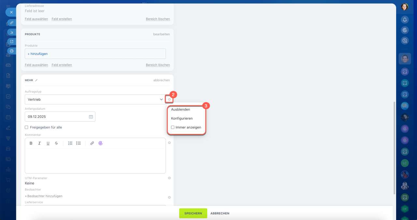
Task: Click Feld auswählen under Lieferadresse
Action: 36,19
